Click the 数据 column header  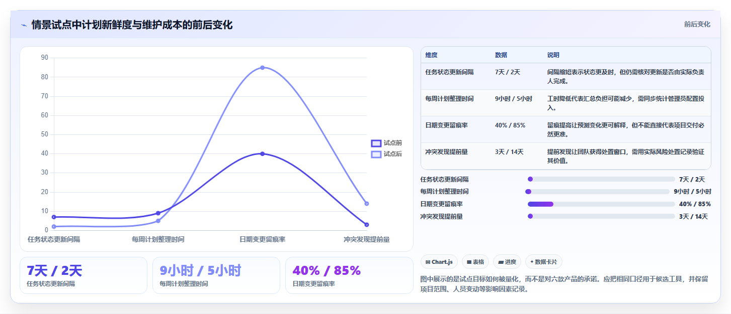(501, 55)
